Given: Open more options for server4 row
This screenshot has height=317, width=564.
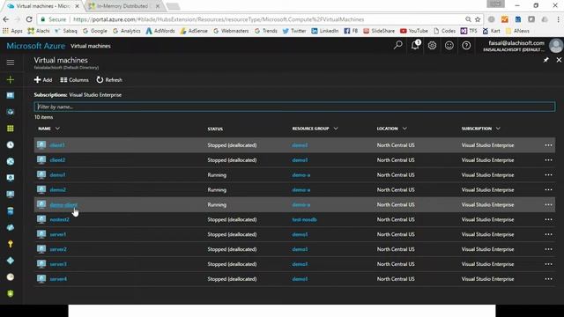Looking at the screenshot, I should pos(548,279).
